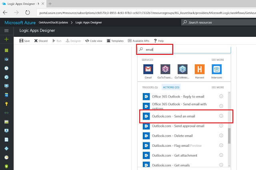This screenshot has width=256, height=170.
Task: Show info for Send approval email
Action: tap(221, 126)
